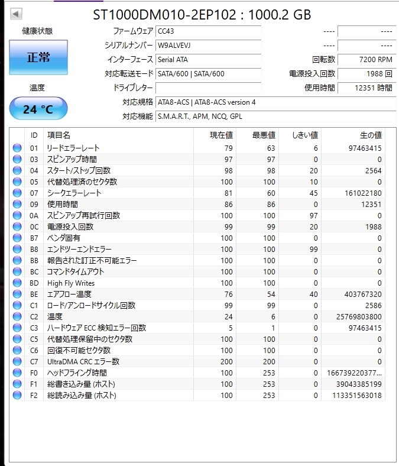Click the 対応機能 field S.M.A.R.T., APM
Screen dimensions: 399x466
(x=275, y=117)
